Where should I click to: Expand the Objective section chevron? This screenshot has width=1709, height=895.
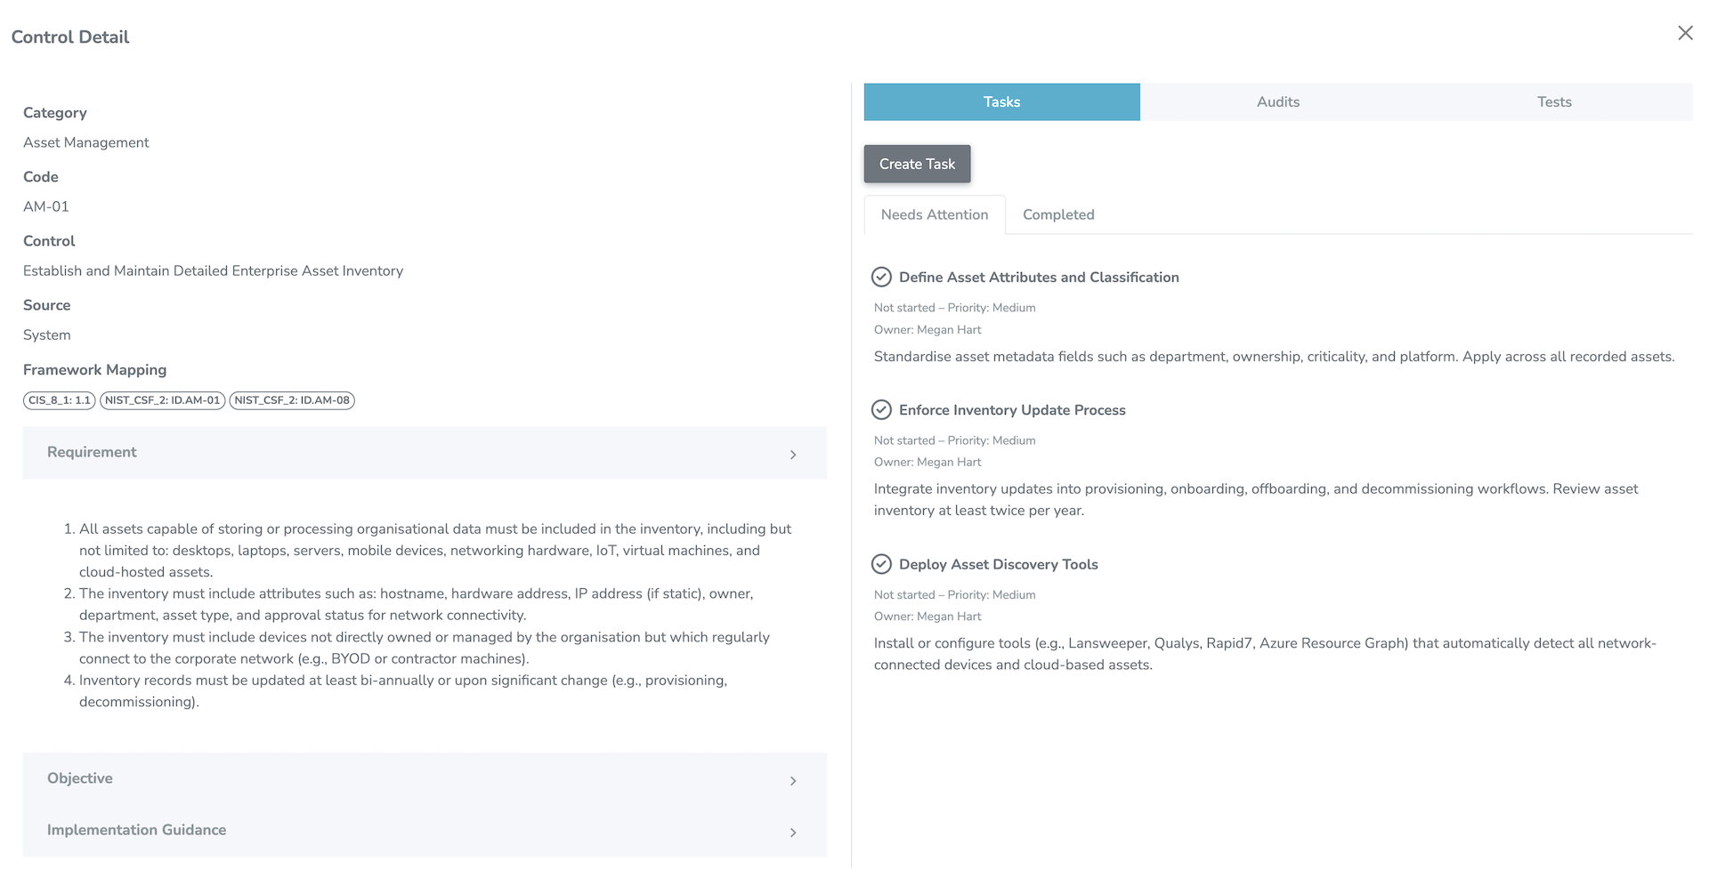coord(793,781)
